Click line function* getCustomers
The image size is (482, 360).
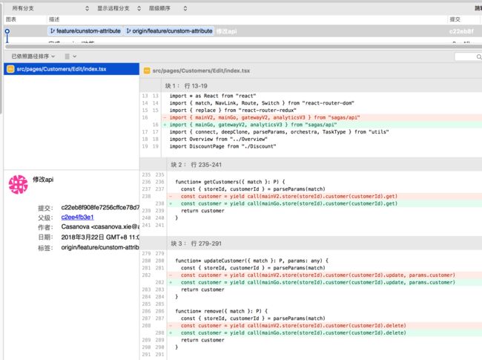pyautogui.click(x=230, y=182)
